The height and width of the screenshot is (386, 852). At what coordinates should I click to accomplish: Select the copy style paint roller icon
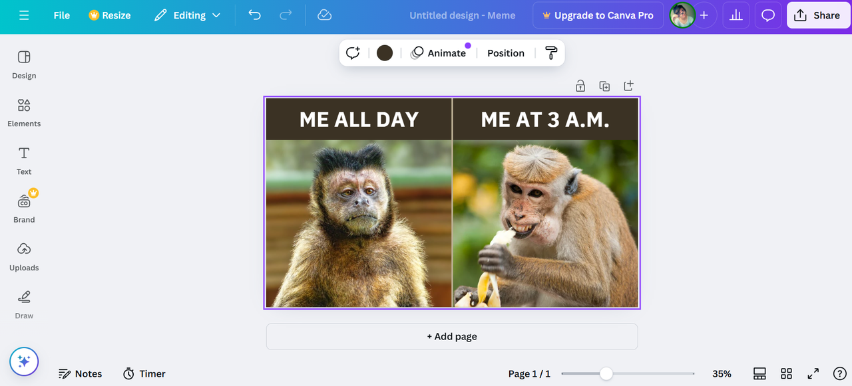click(551, 53)
